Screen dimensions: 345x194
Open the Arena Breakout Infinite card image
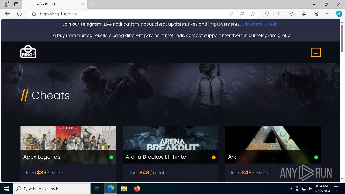coord(171,138)
